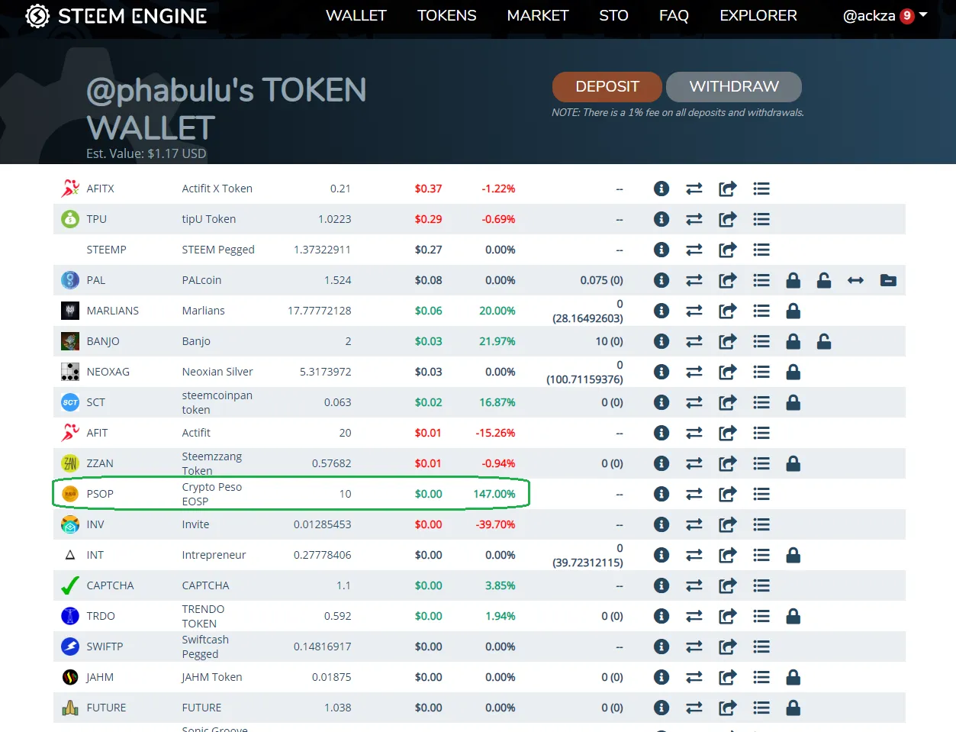Show history list icon for PSOP
This screenshot has height=732, width=956.
(x=761, y=494)
